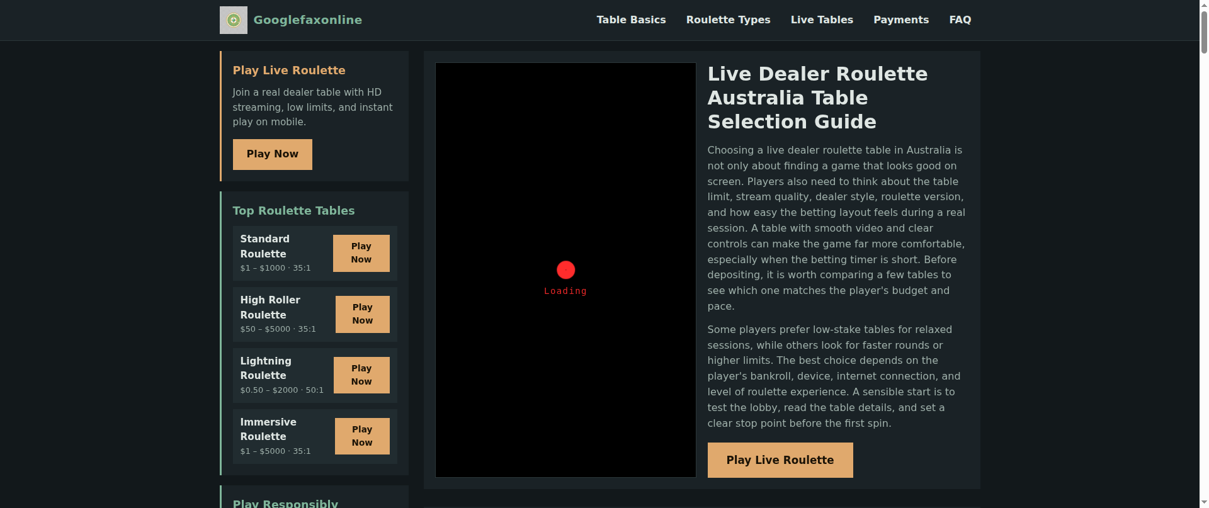Click the Play Responsibly heading
The image size is (1209, 508).
[x=285, y=503]
